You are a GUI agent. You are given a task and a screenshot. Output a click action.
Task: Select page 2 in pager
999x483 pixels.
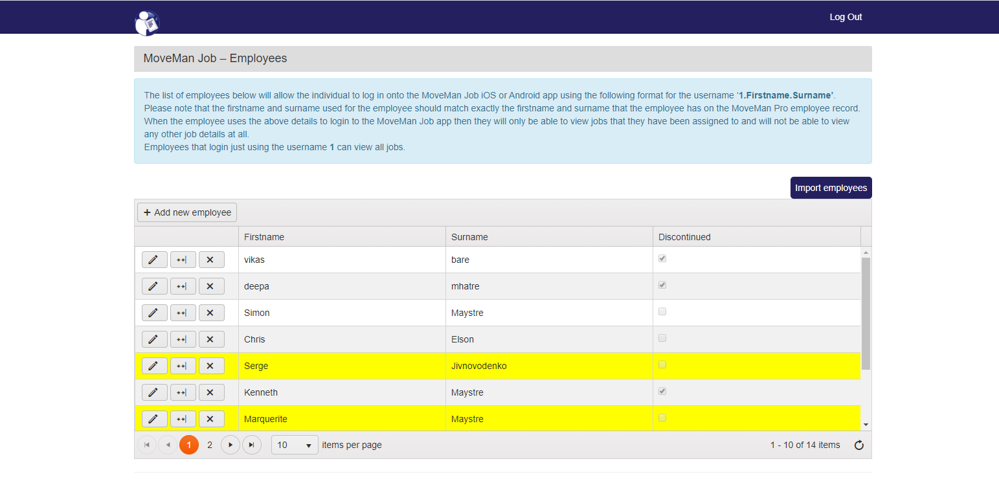[x=210, y=445]
